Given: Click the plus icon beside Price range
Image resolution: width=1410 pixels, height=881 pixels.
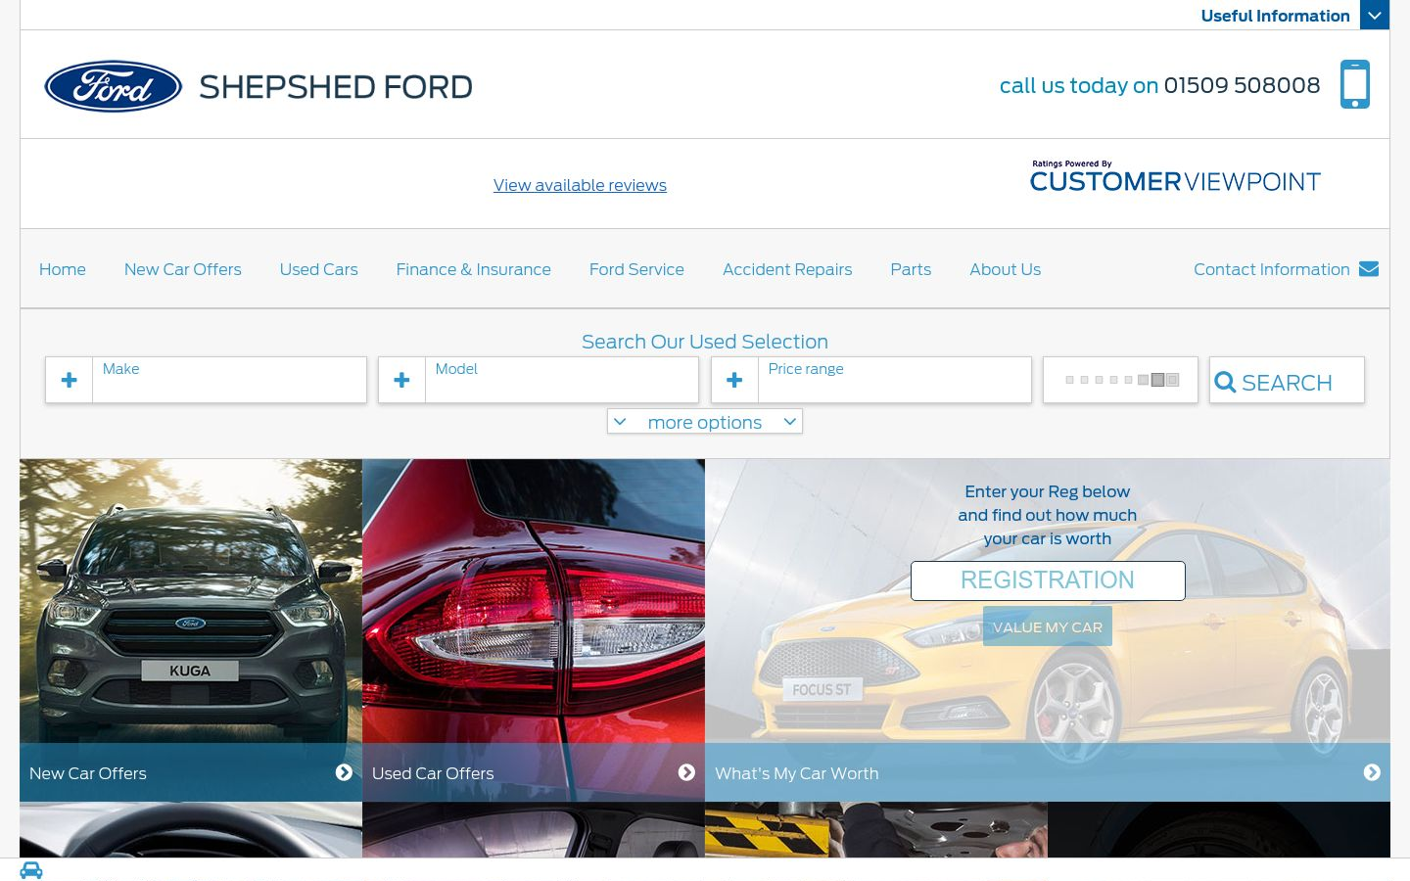Looking at the screenshot, I should [735, 380].
